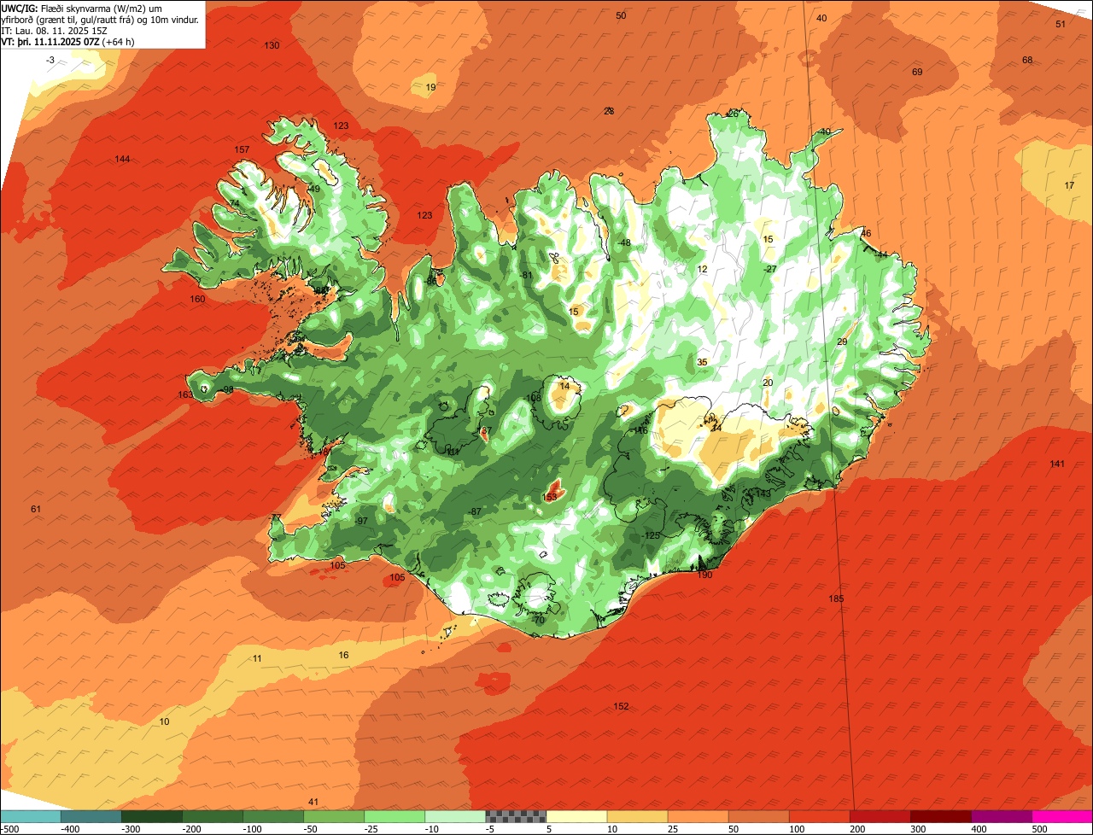Click the map value 130 near the top
1093x835 pixels.
tap(272, 45)
